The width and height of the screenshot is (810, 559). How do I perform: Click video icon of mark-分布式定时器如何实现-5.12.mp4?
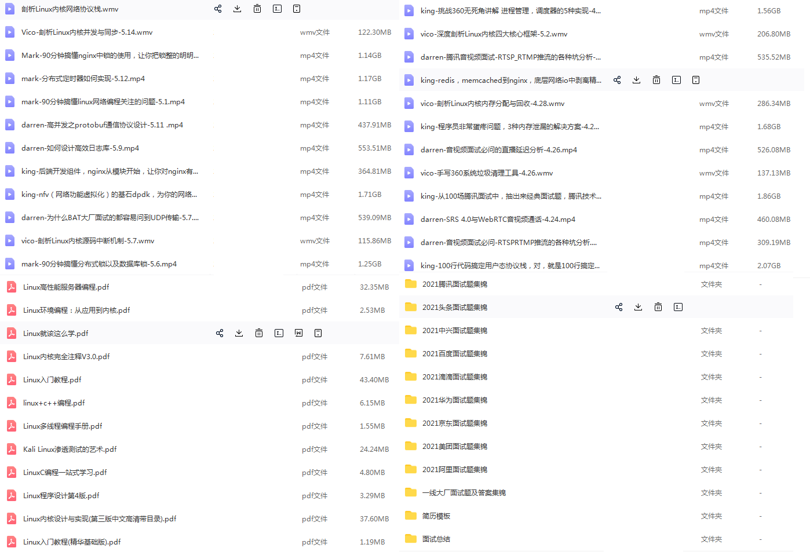tap(10, 78)
